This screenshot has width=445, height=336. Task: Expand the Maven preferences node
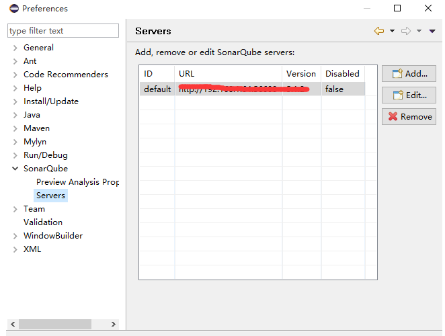pos(15,128)
